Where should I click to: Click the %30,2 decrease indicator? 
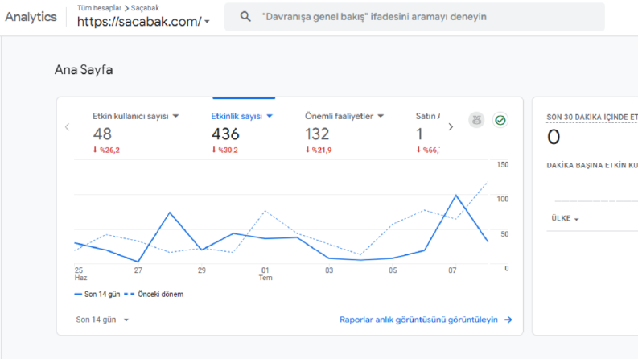[x=224, y=151]
